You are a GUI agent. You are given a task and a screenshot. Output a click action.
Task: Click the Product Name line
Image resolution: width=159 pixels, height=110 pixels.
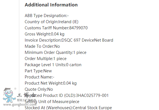point(40,77)
